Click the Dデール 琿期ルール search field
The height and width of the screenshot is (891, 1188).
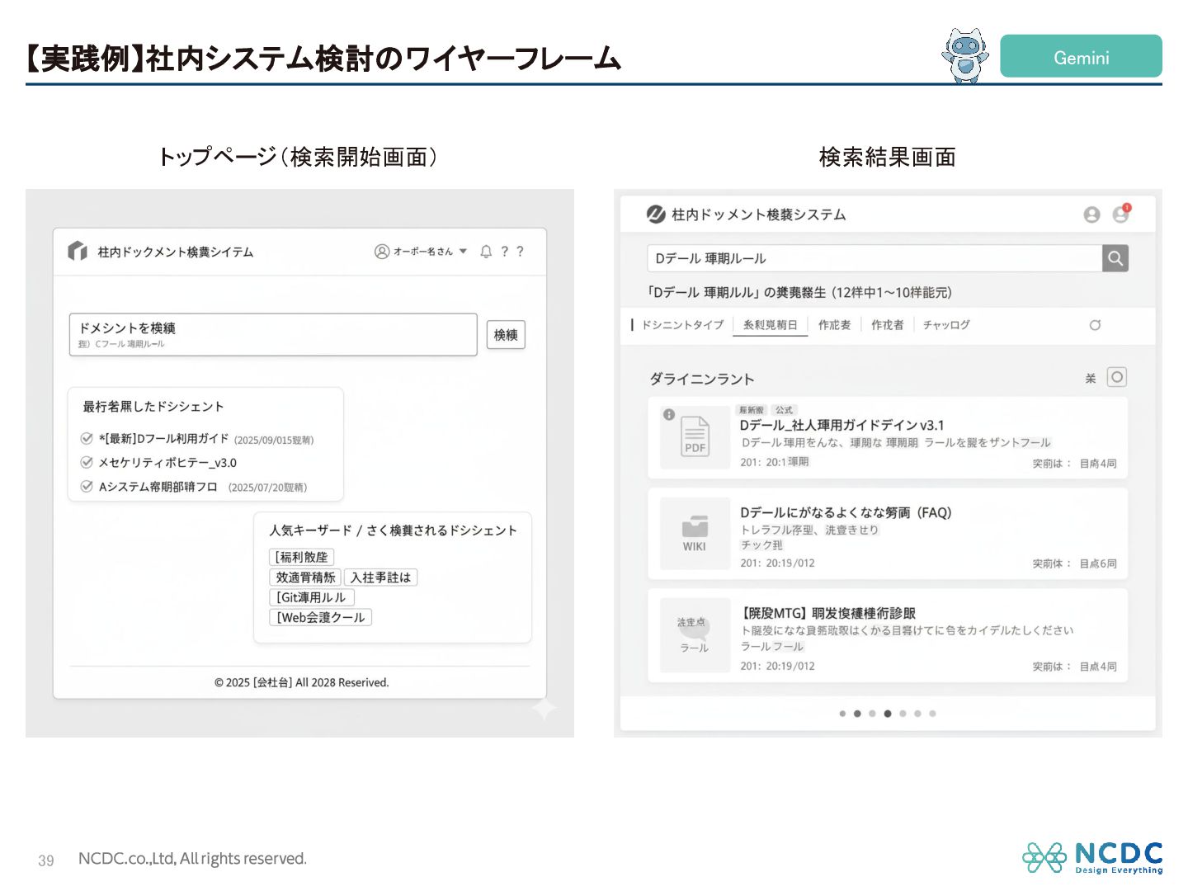(x=874, y=258)
